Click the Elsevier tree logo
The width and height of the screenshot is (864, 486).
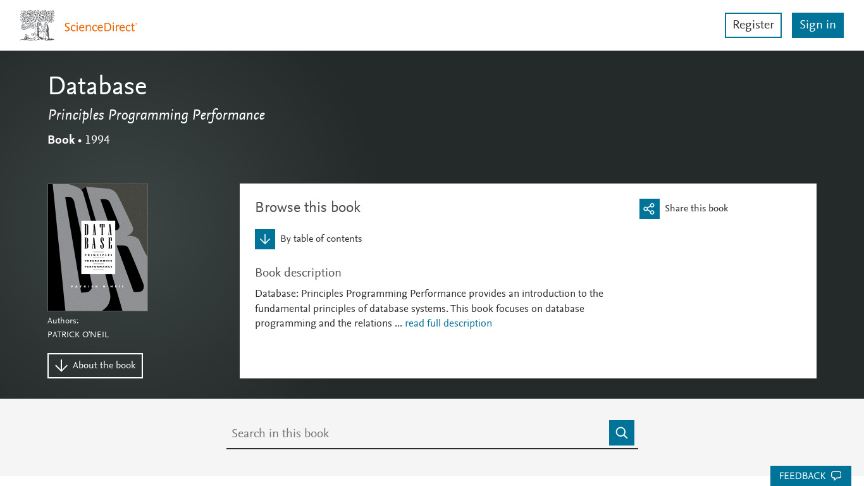coord(37,25)
